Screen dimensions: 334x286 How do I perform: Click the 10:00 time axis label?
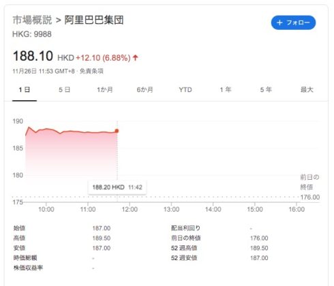point(46,209)
